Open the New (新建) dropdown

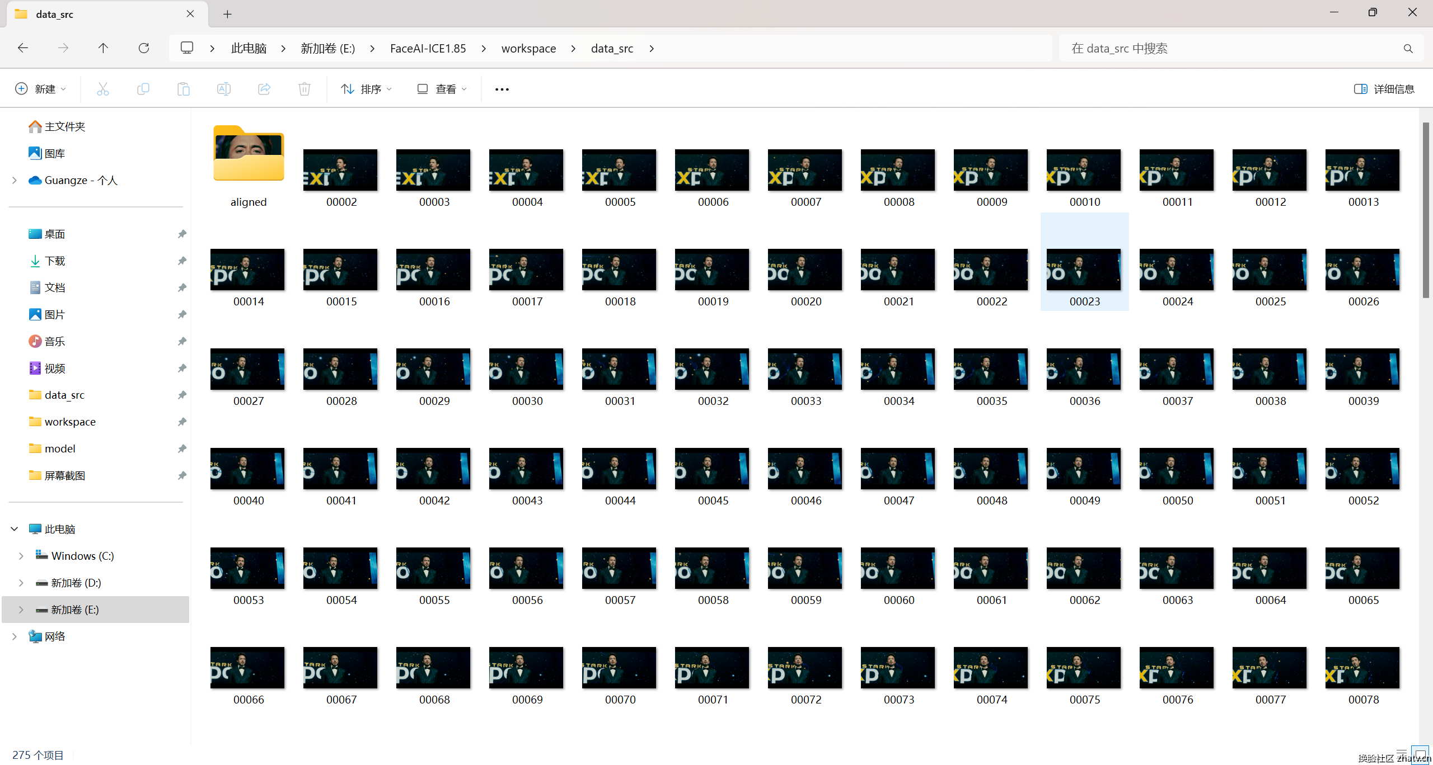coord(41,89)
